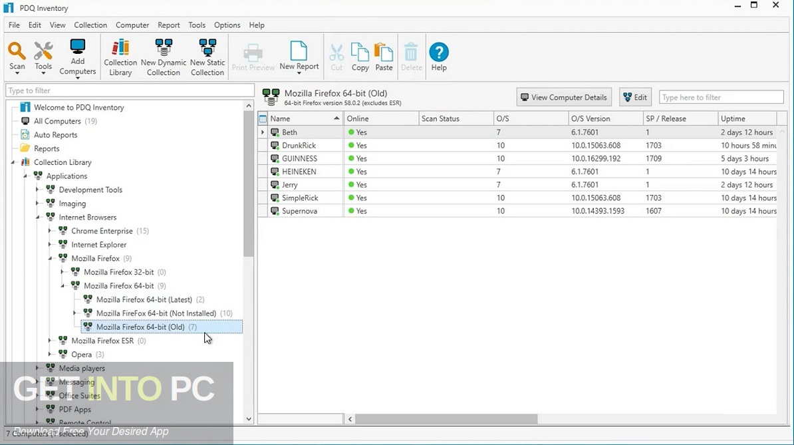Viewport: 794px width, 445px height.
Task: Open the Report menu
Action: click(x=169, y=25)
